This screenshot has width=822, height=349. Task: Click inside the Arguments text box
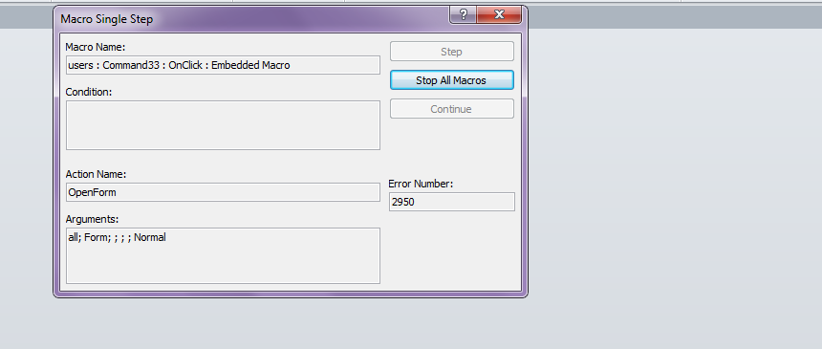pyautogui.click(x=223, y=255)
